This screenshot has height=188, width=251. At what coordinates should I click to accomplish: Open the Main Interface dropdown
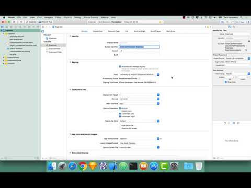139,103
